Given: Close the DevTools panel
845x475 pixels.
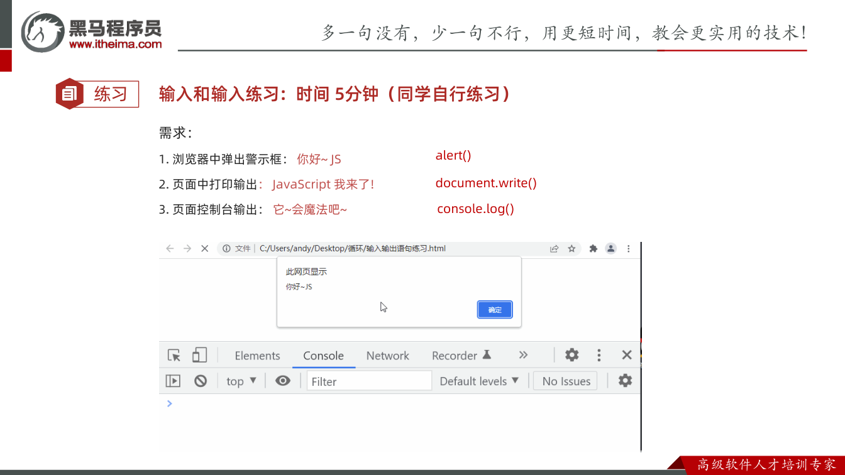Looking at the screenshot, I should 627,355.
